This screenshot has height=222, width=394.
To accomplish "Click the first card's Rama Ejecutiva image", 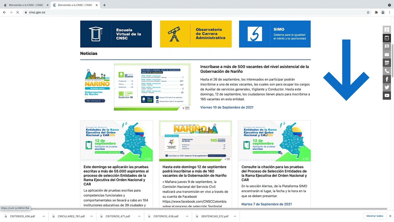I will click(x=116, y=141).
